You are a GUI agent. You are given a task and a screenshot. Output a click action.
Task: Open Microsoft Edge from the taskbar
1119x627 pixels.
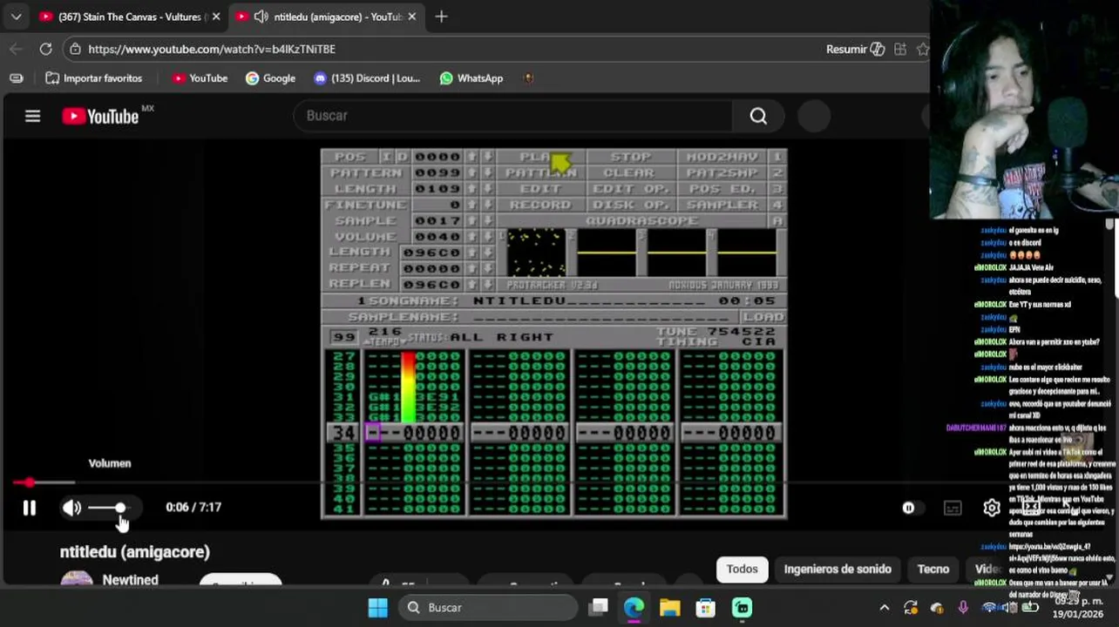coord(634,608)
